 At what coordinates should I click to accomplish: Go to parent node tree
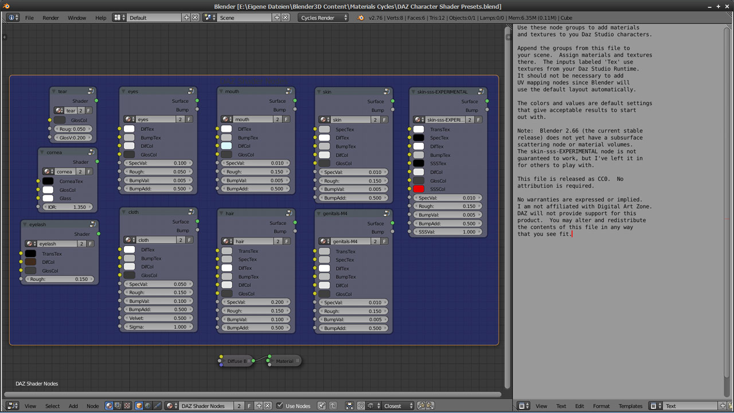(333, 406)
